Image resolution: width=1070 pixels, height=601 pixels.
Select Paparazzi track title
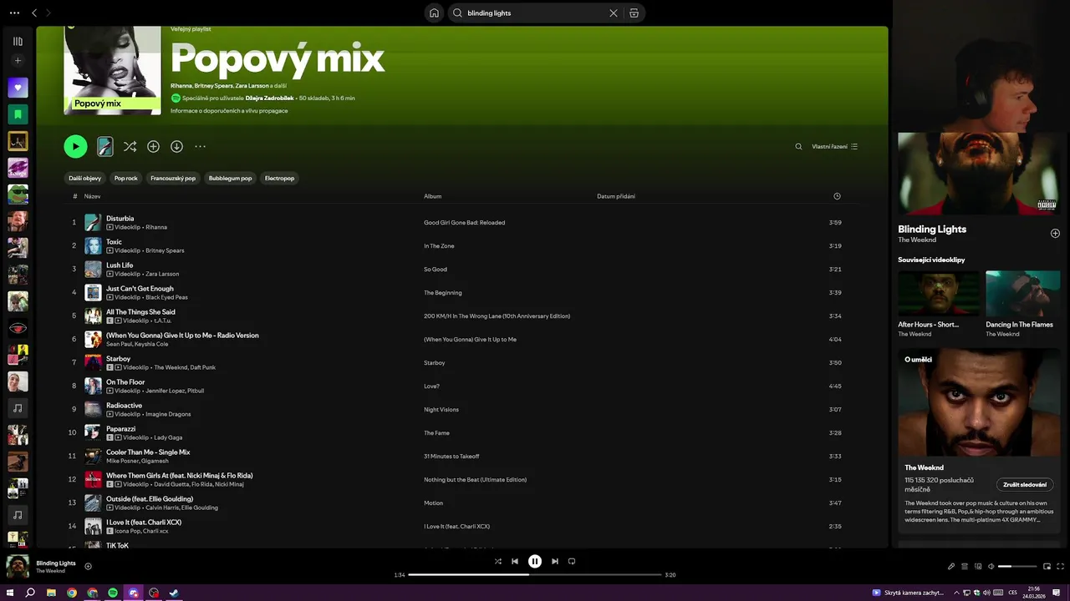coord(120,429)
